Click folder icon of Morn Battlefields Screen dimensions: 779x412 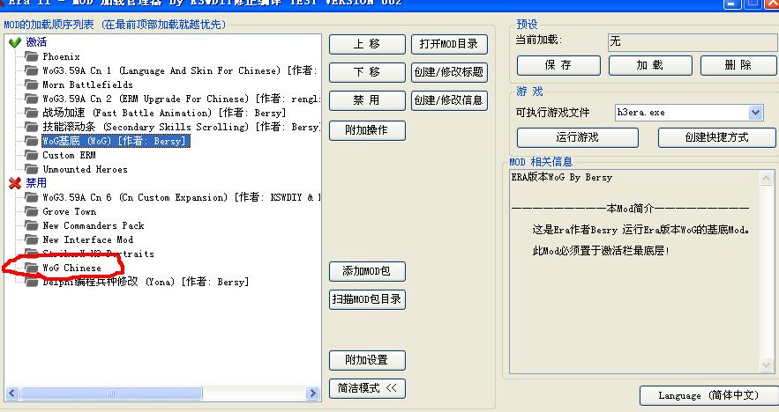[x=32, y=85]
